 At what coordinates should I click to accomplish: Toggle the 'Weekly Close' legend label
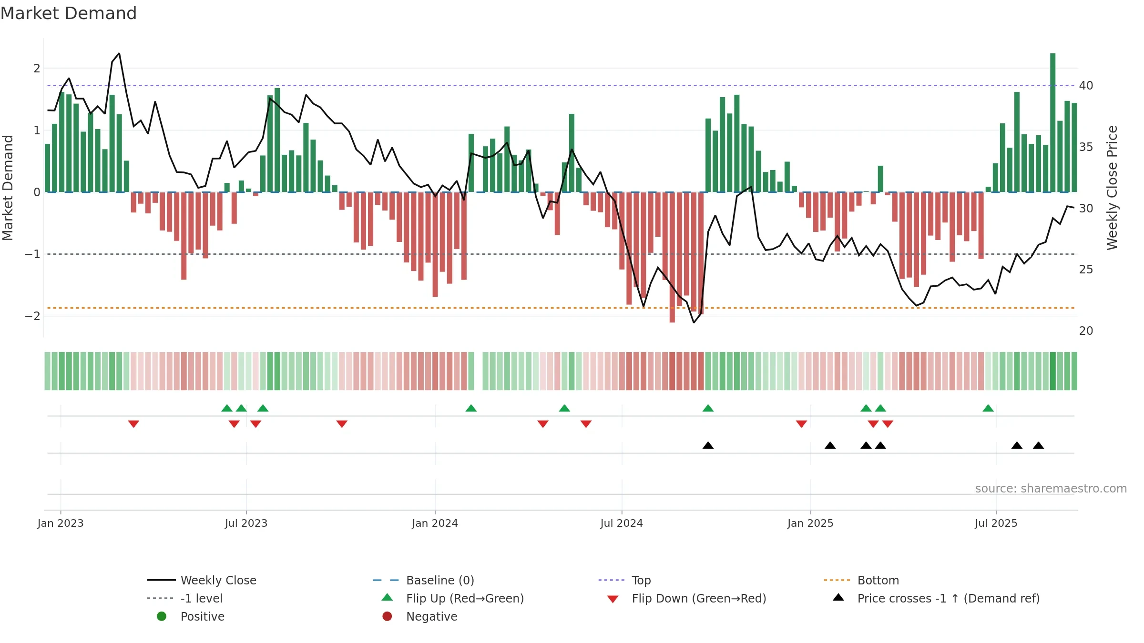218,580
